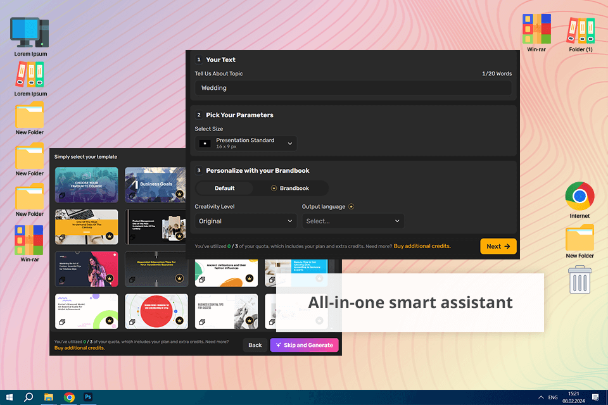Select the yellow in-demand jobs template
Image resolution: width=608 pixels, height=405 pixels.
pyautogui.click(x=87, y=227)
